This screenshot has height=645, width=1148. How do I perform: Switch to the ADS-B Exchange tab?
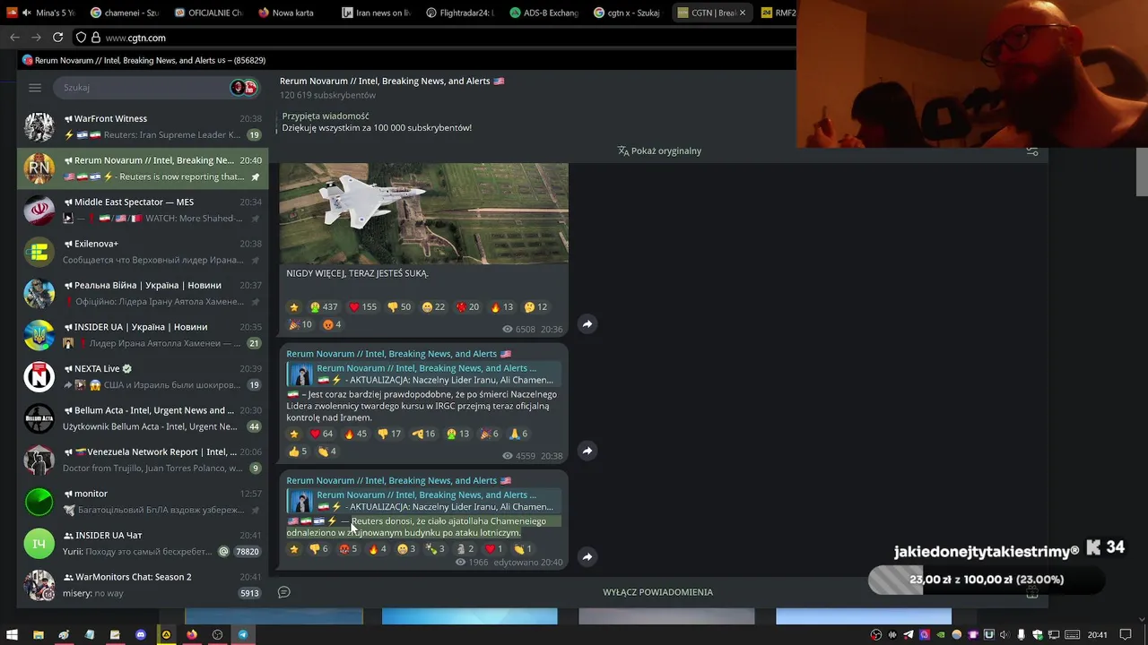[x=544, y=13]
